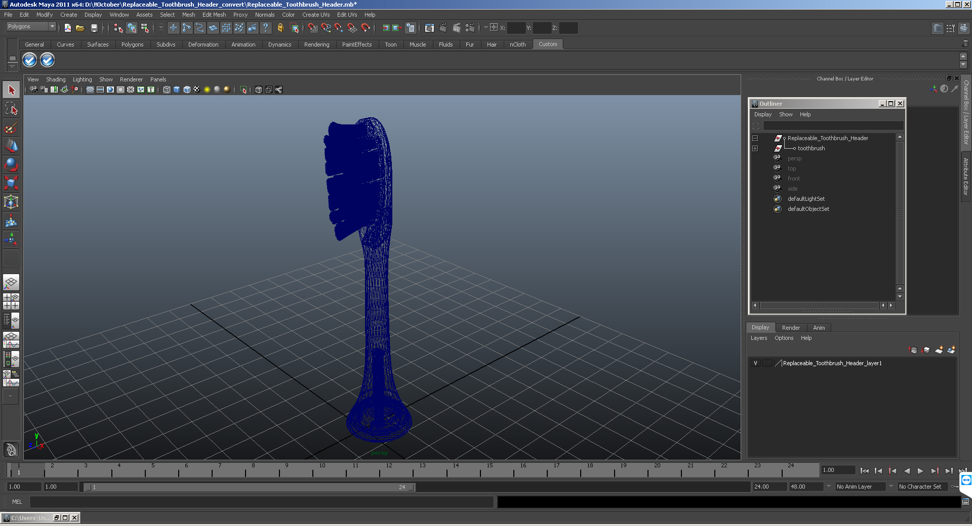Open the Outliner Display menu

click(763, 114)
